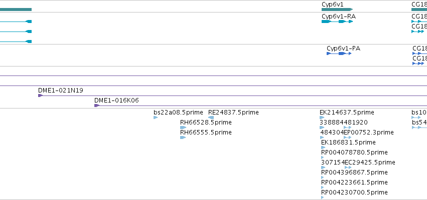Open the bs22a08.5prime EST arrow
This screenshot has width=427, height=200.
(156, 117)
